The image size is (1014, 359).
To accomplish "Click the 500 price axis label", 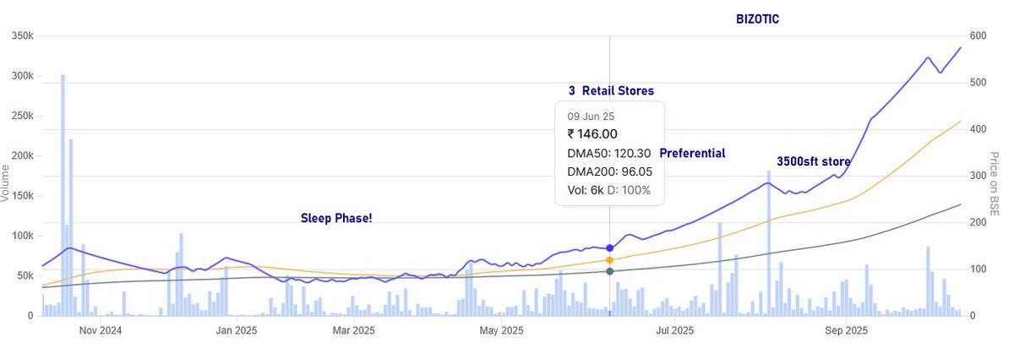I will coord(979,83).
